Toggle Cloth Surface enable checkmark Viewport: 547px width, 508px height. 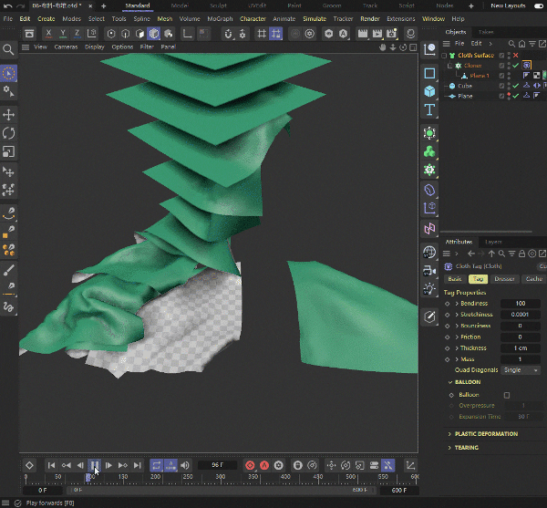pyautogui.click(x=515, y=56)
